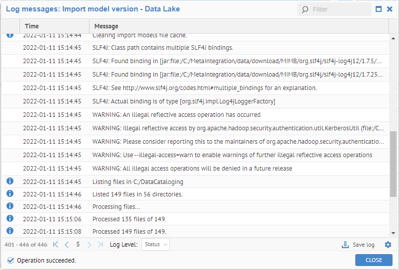Maximize the log messages dialog
Viewport: 399px width, 270px height.
[379, 9]
